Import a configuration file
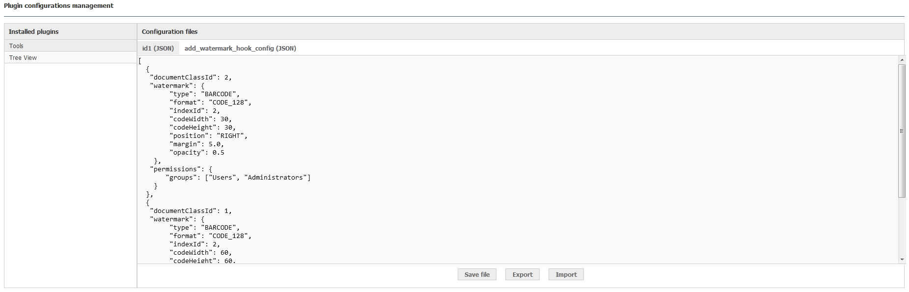 pyautogui.click(x=566, y=274)
